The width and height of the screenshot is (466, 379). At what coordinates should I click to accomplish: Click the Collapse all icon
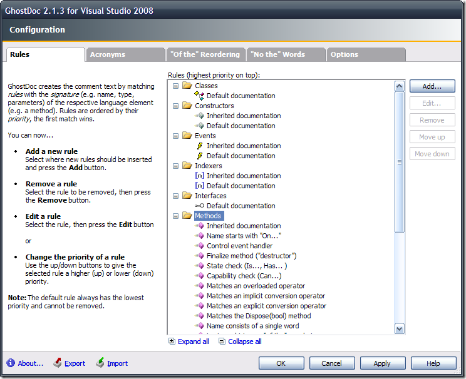pos(222,341)
